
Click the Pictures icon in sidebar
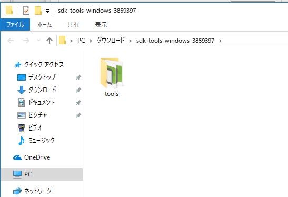click(22, 115)
